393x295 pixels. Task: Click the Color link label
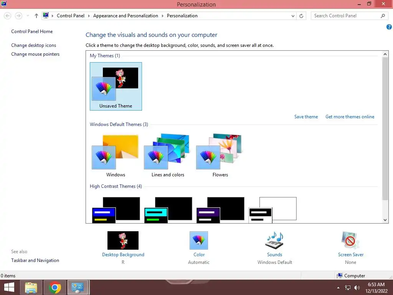(199, 255)
